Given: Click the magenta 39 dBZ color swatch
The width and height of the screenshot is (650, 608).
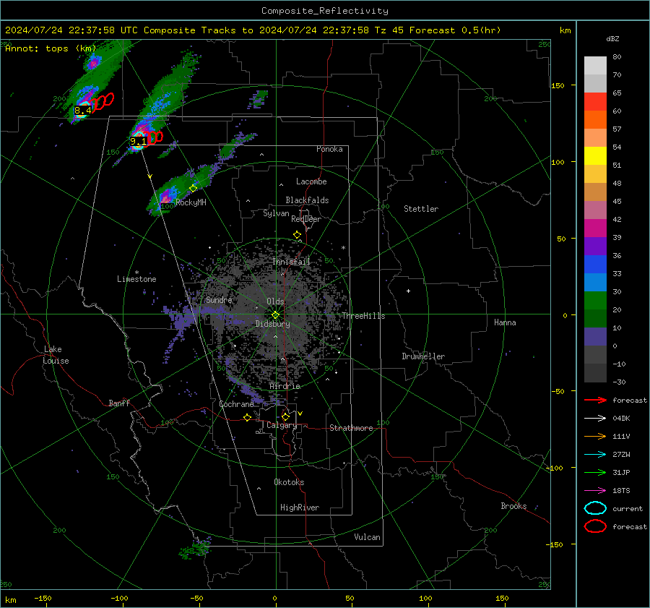Looking at the screenshot, I should coord(595,228).
